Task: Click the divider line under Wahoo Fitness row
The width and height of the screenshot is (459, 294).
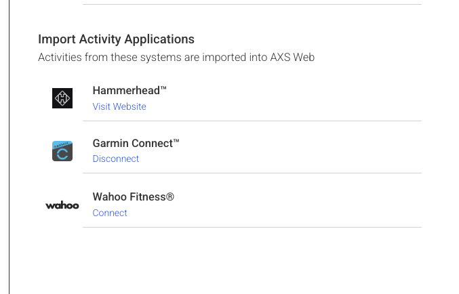Action: pyautogui.click(x=252, y=227)
